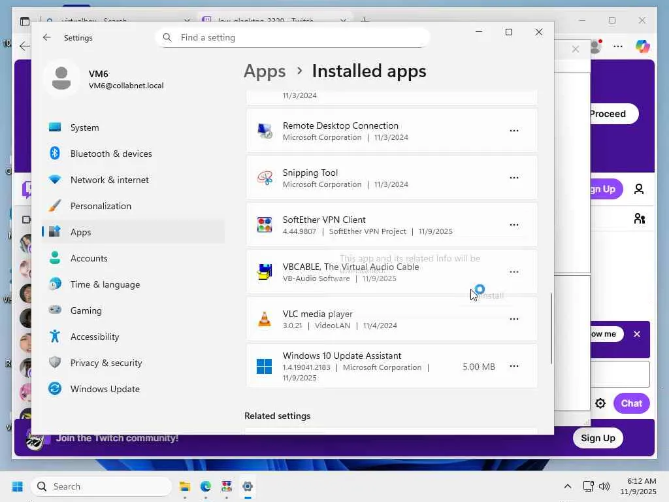Open Personalization settings
669x502 pixels.
click(x=133, y=206)
